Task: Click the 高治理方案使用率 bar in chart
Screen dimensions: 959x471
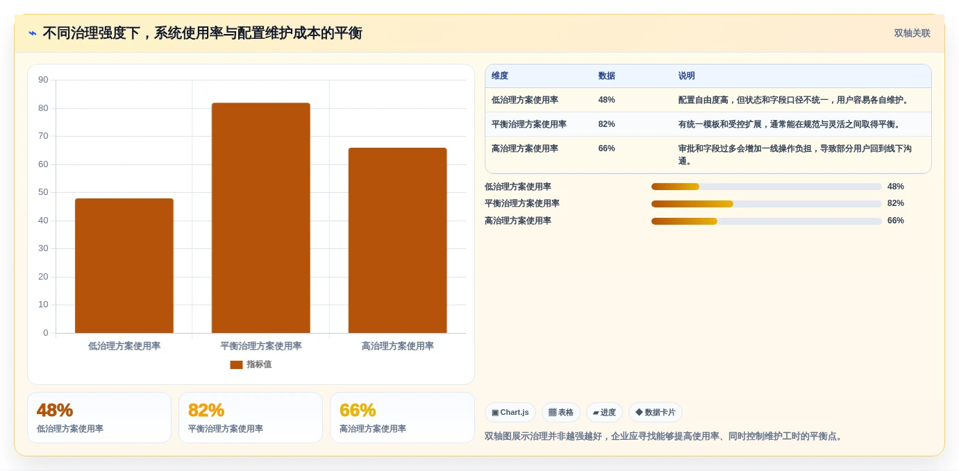Action: [397, 241]
